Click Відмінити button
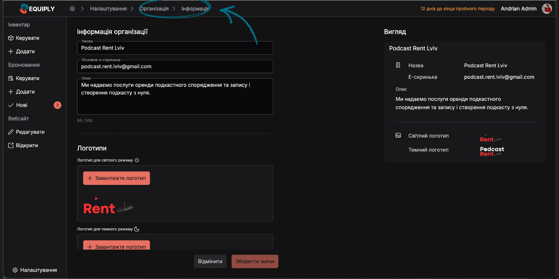Image resolution: width=559 pixels, height=279 pixels. coord(210,262)
